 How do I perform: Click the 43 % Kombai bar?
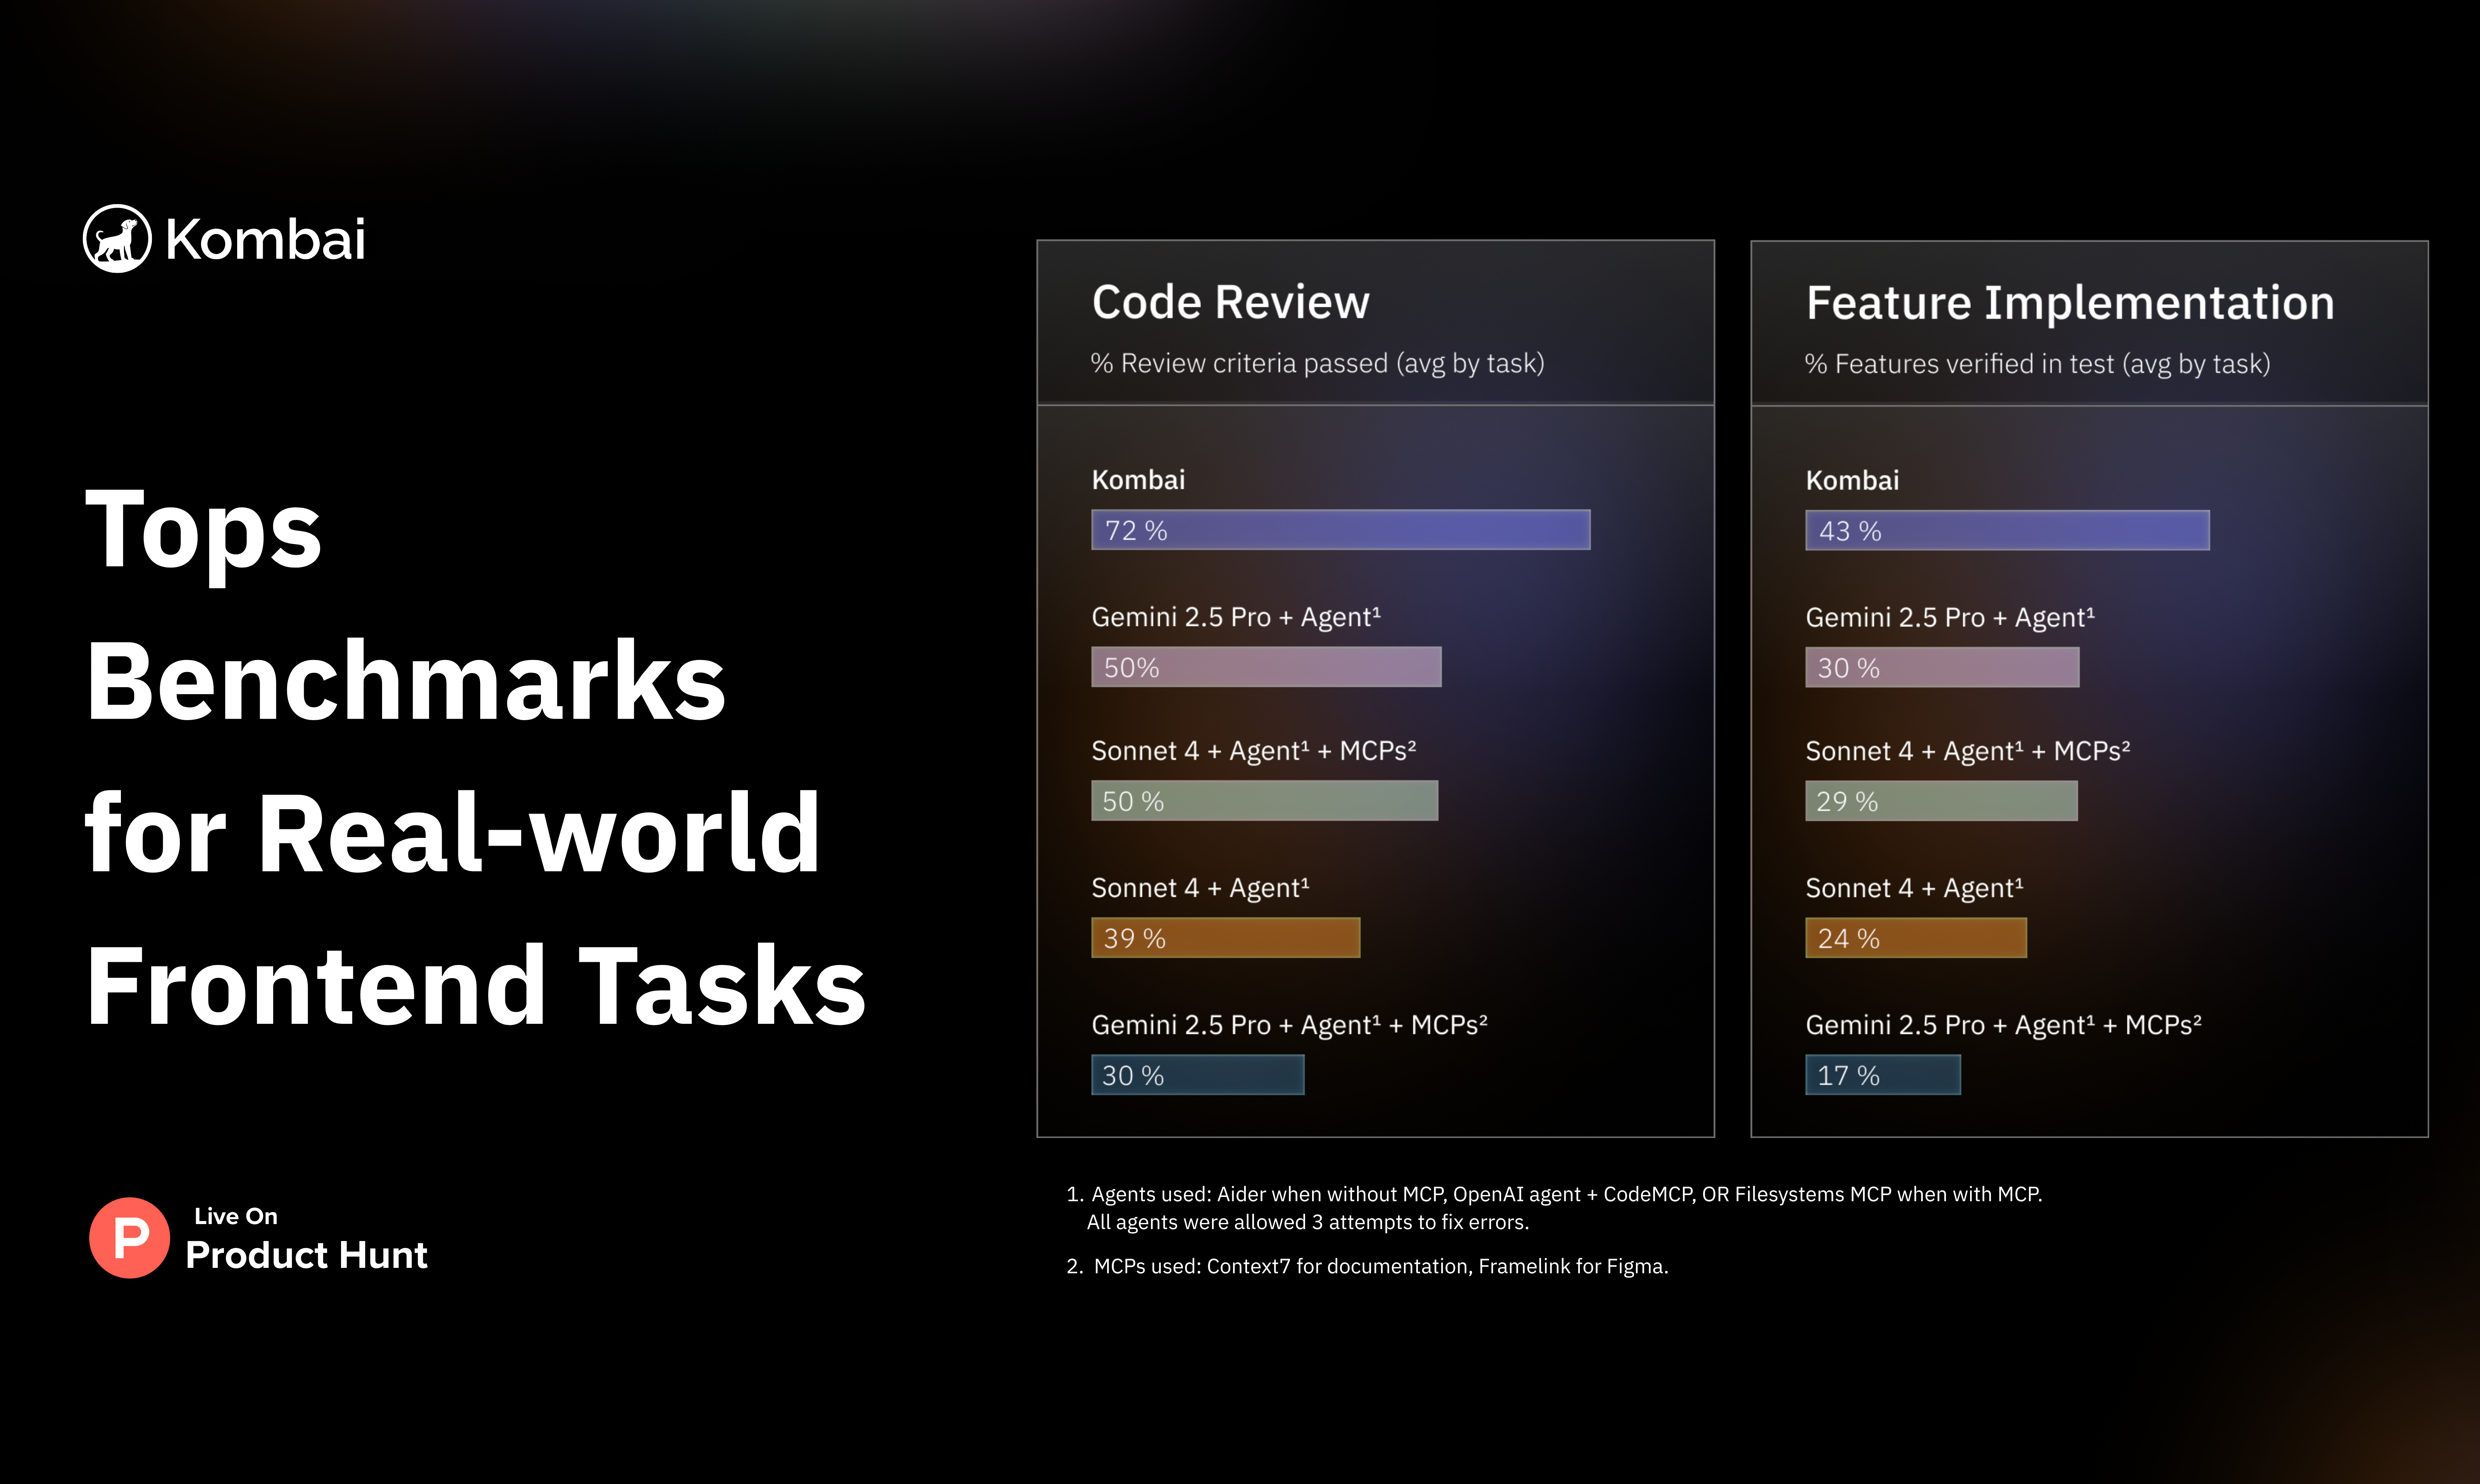tap(2008, 531)
